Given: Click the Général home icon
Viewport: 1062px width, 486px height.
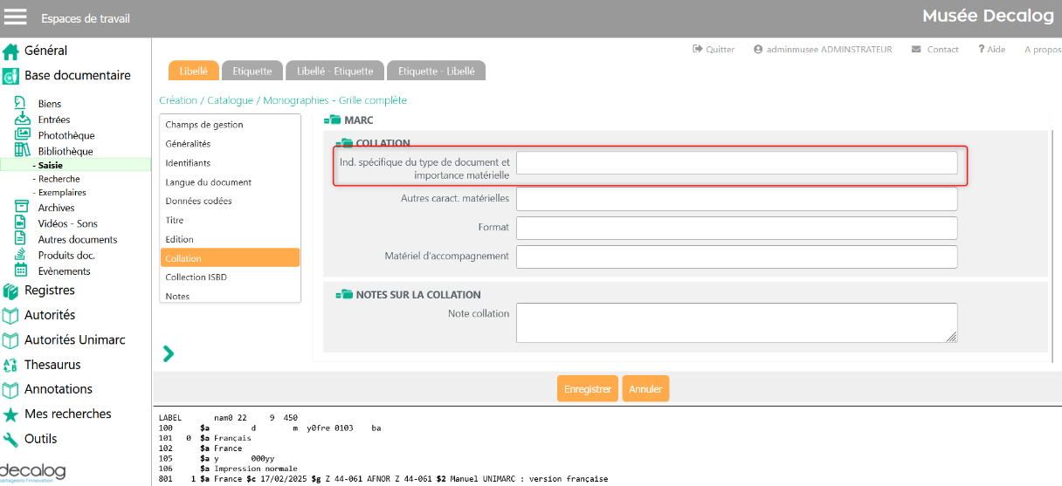Looking at the screenshot, I should point(10,51).
